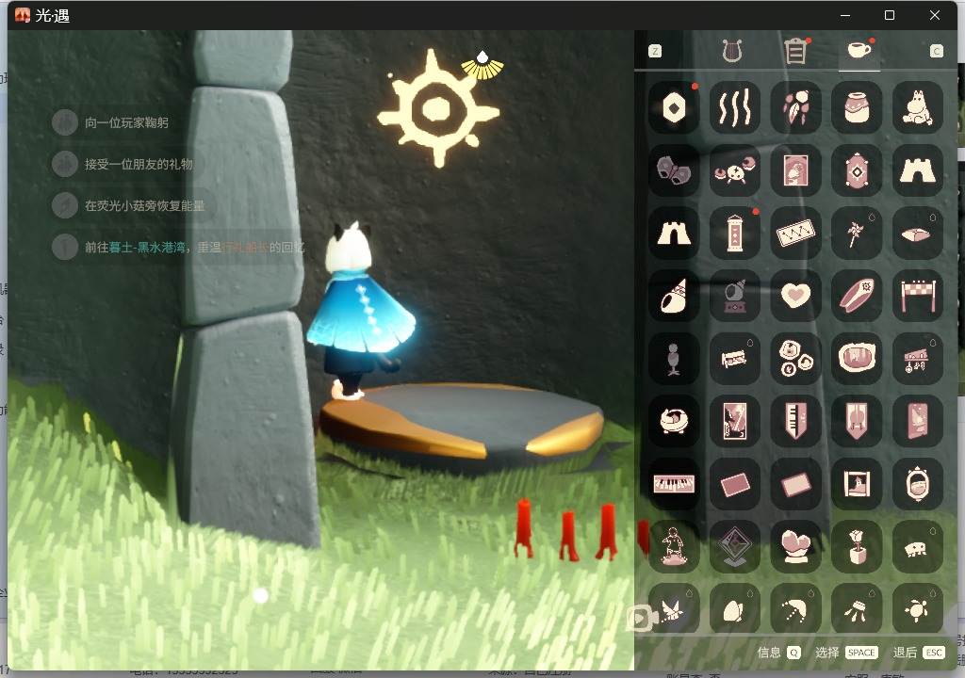The image size is (965, 678).
Task: Click the quest text 在荧光小菇旁恢复能量
Action: [144, 205]
